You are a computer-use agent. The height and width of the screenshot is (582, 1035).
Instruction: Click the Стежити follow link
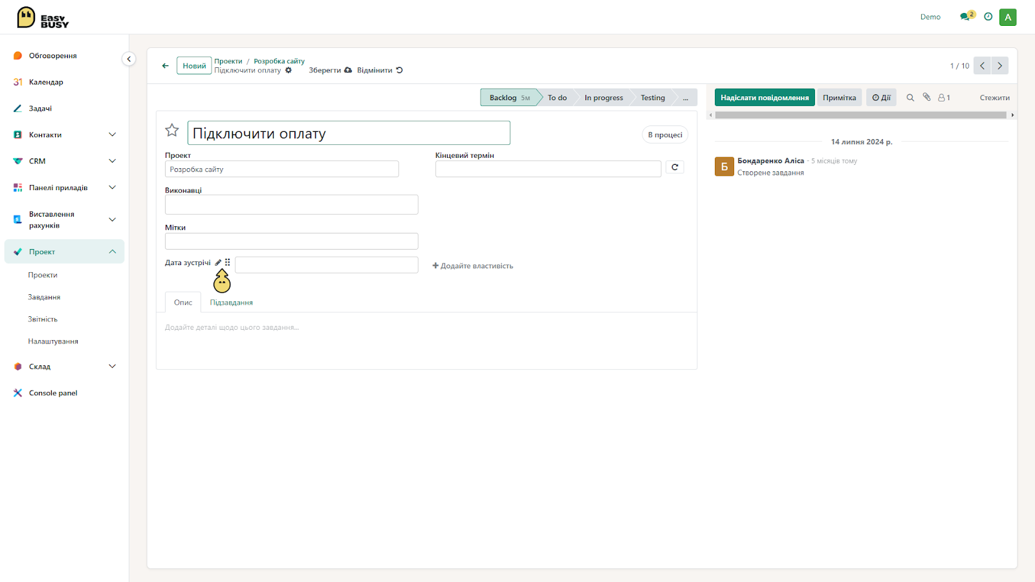coord(994,98)
